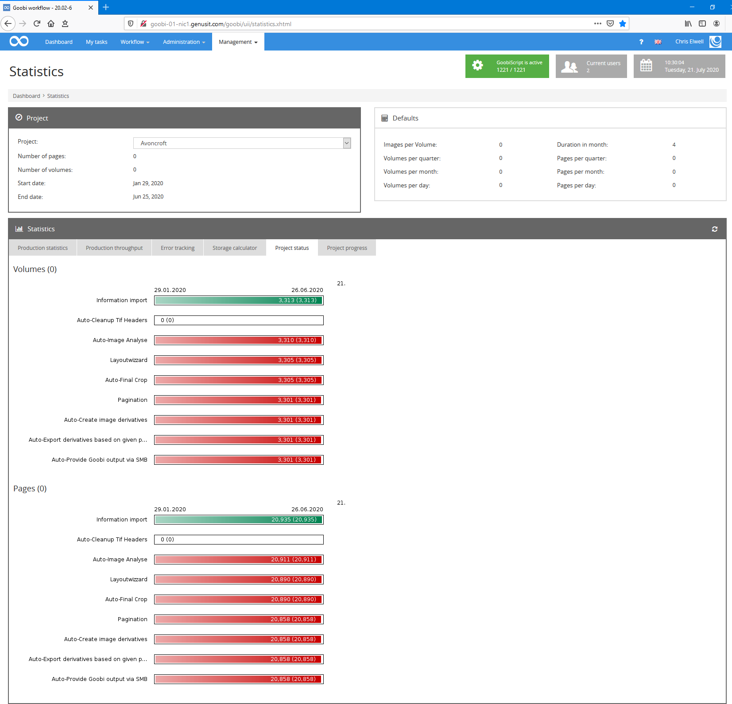This screenshot has height=704, width=732.
Task: Click the Pages (0) heading
Action: [30, 489]
